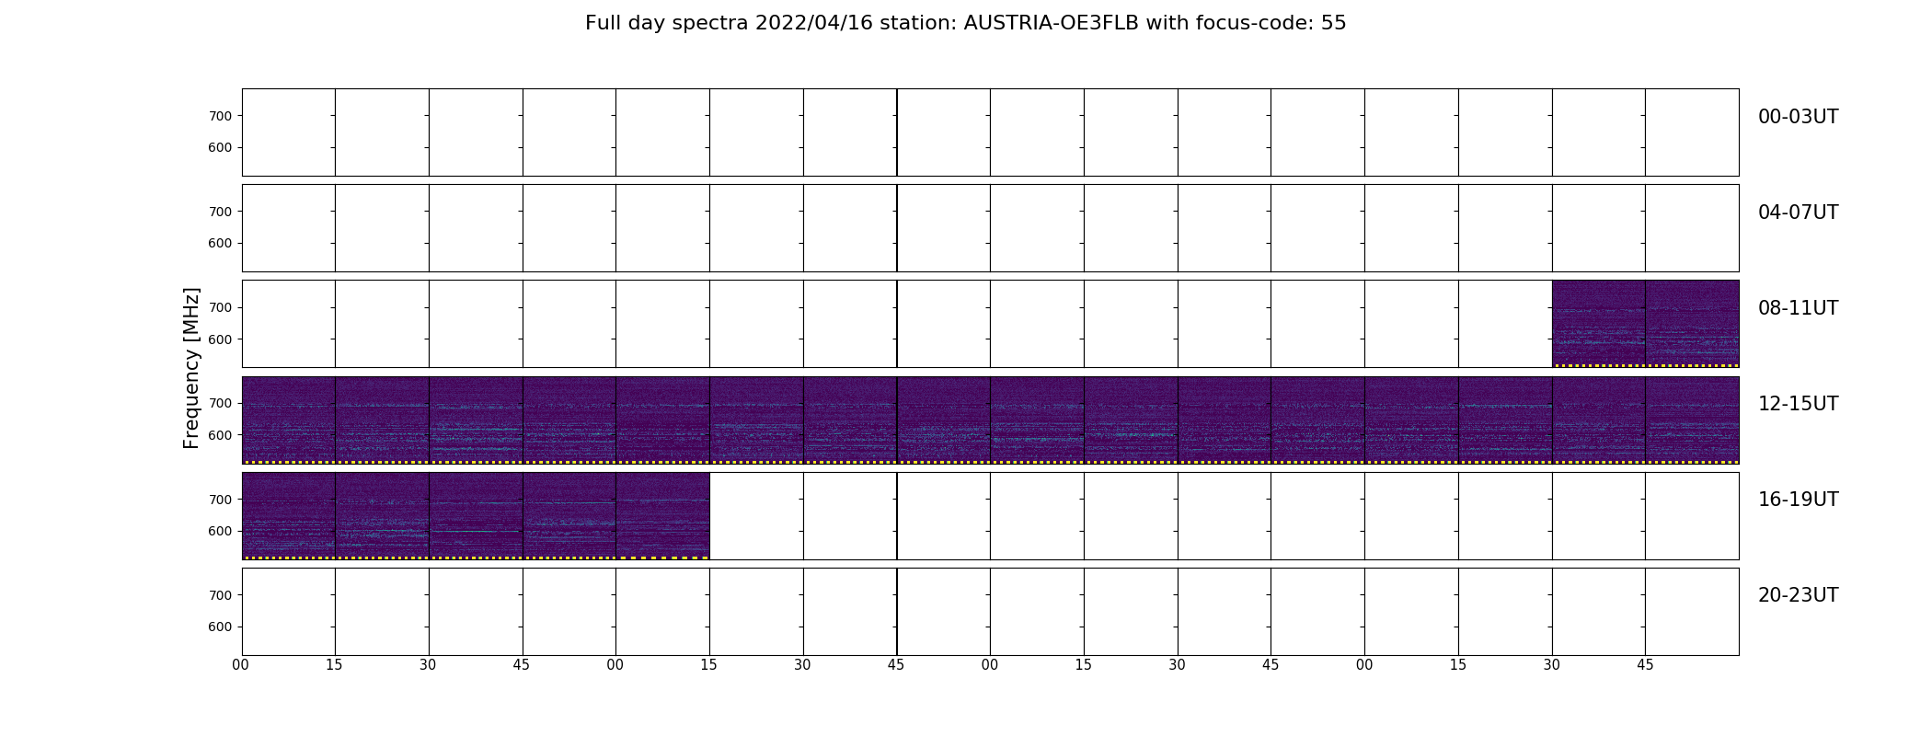Open the 14:45 spectrogram panel in 12-15UT row
The width and height of the screenshot is (1932, 736).
1317,420
